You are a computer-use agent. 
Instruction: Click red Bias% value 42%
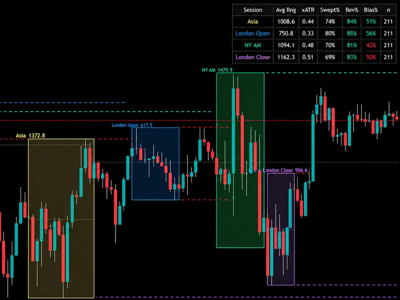[371, 45]
